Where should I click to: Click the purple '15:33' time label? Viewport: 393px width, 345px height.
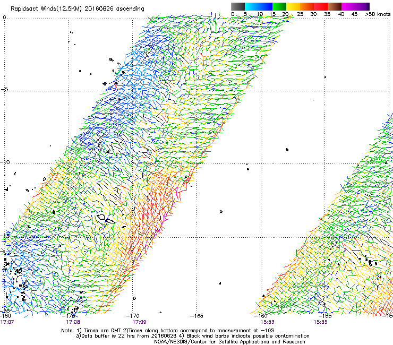pos(267,322)
